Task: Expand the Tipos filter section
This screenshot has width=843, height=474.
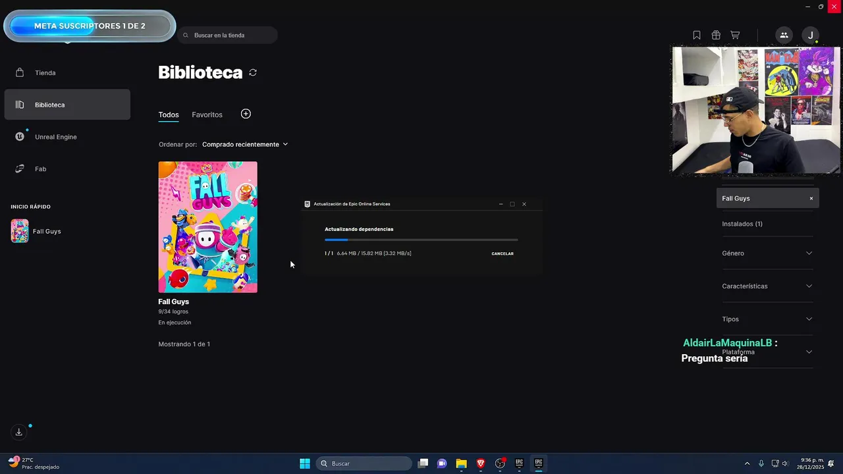Action: pyautogui.click(x=767, y=319)
